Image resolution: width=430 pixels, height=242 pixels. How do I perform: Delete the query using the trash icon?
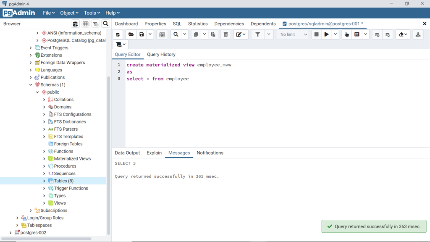[x=225, y=34]
